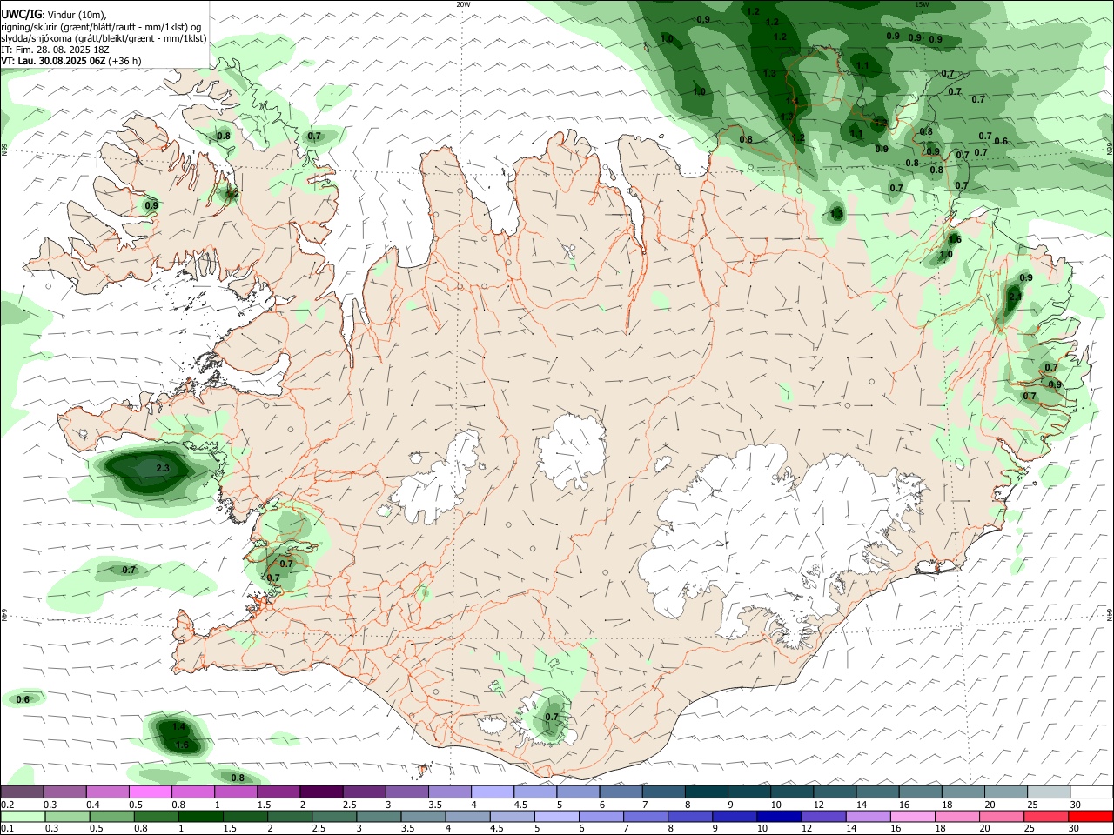Screen dimensions: 1114x835
Task: Click the Mýrdalsjökull glacier with 0.7 value
Action: tap(548, 718)
